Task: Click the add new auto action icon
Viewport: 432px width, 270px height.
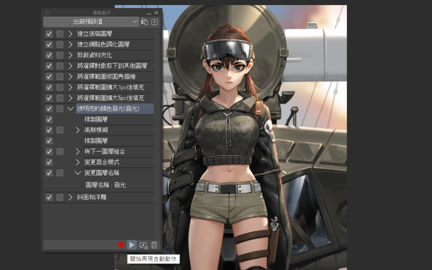Action: click(x=143, y=245)
